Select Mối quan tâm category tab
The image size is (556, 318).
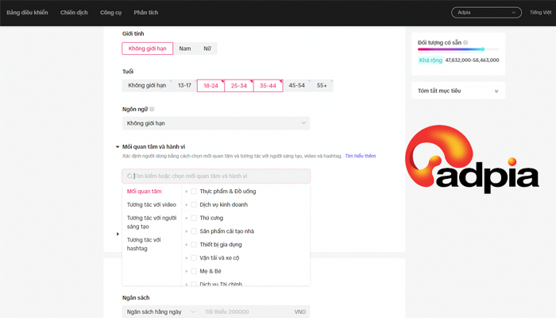(144, 192)
